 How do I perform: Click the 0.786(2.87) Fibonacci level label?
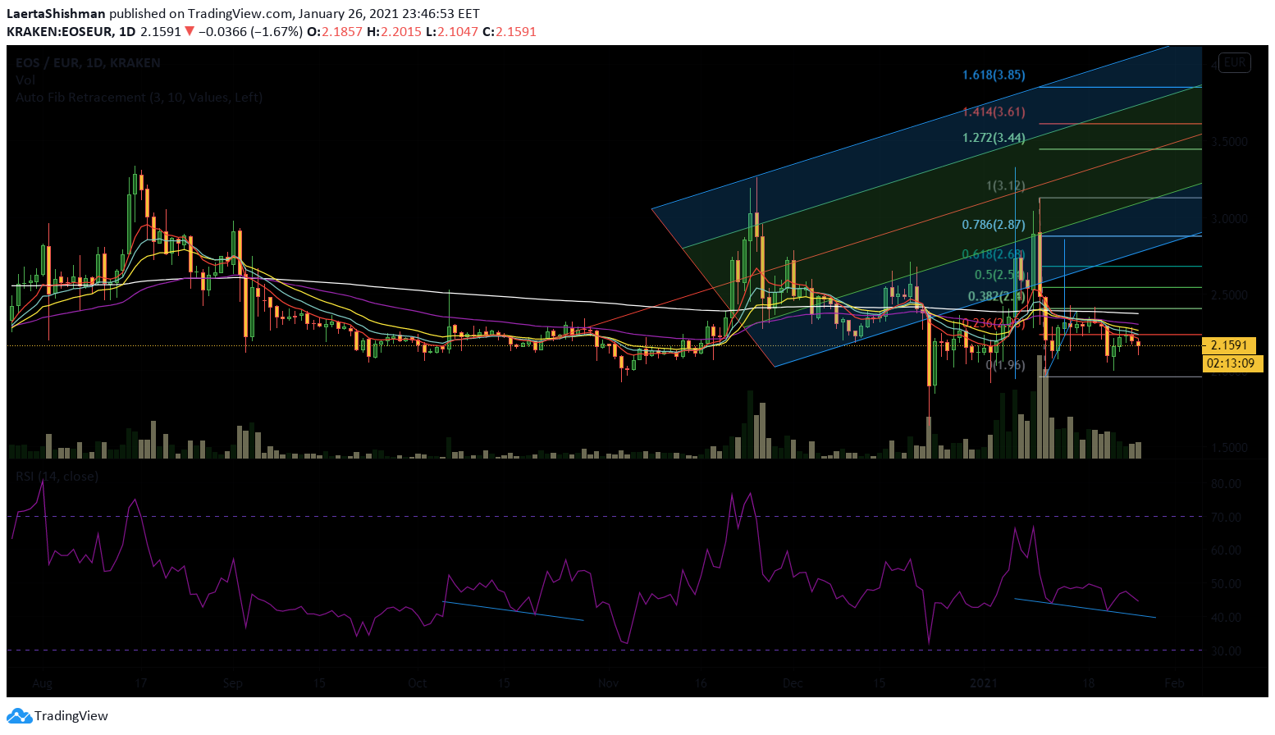coord(994,225)
